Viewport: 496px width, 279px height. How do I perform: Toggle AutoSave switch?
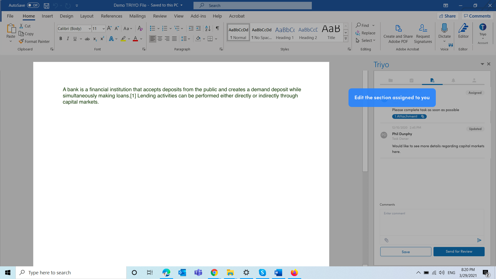[33, 5]
